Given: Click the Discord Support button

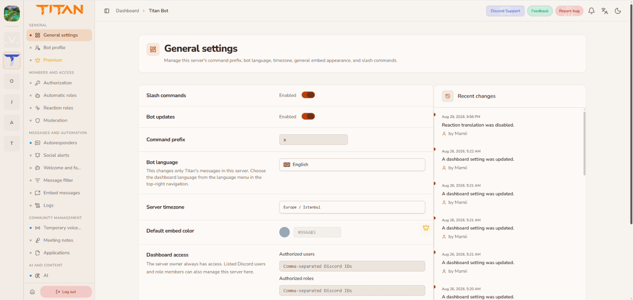Looking at the screenshot, I should pos(505,11).
